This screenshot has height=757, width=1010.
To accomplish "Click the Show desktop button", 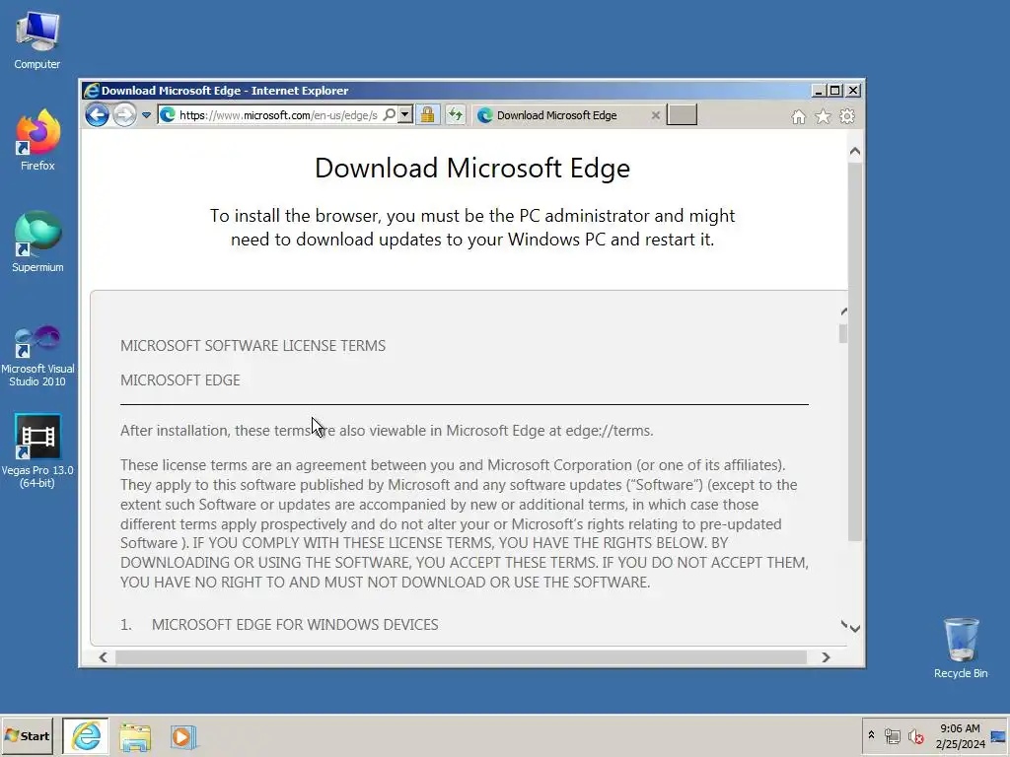I will click(x=998, y=735).
